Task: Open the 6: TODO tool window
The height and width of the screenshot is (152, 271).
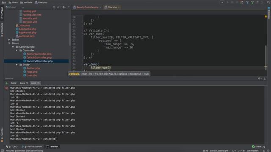Action: pyautogui.click(x=12, y=147)
